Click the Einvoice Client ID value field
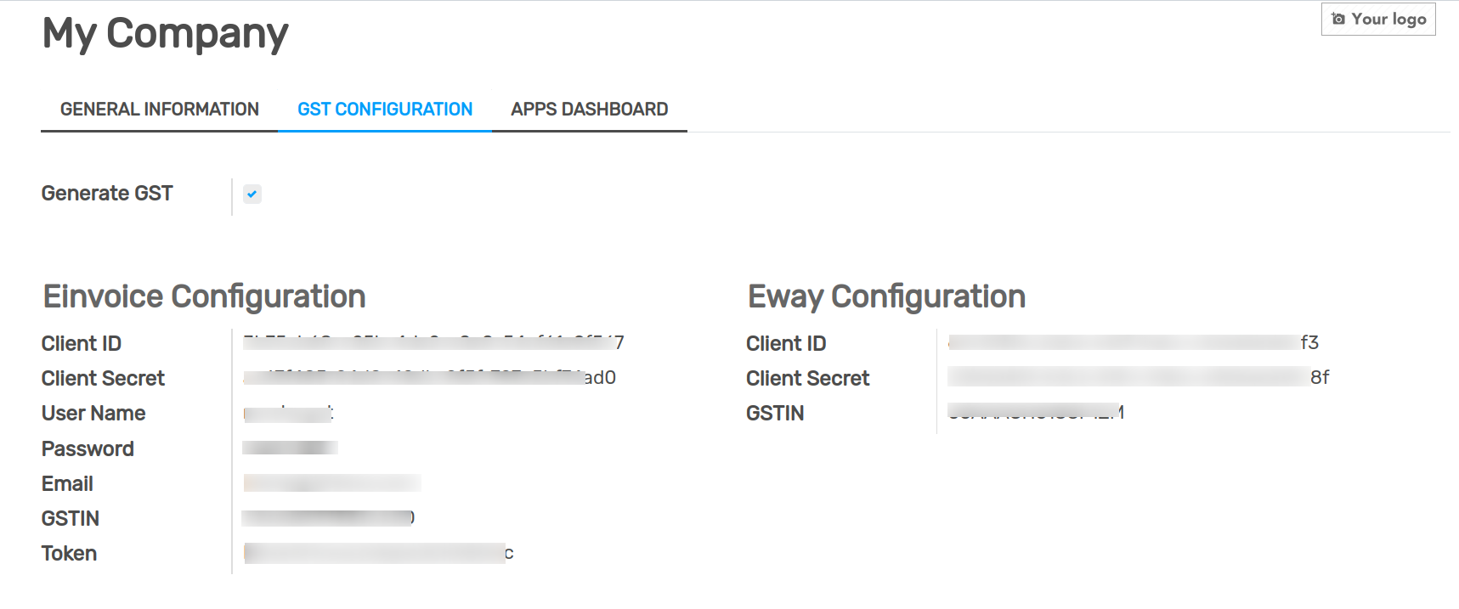 pos(433,342)
